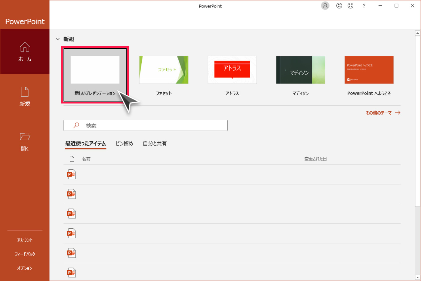
Task: Minimize the PowerPoint window
Action: [x=380, y=6]
